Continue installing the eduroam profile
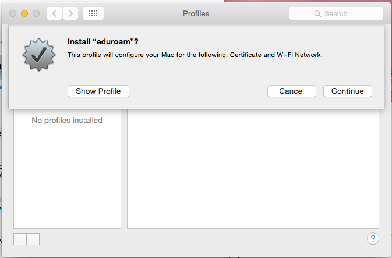 [347, 91]
